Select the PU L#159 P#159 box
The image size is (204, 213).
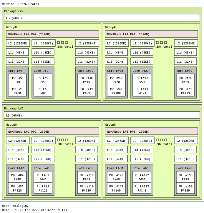185,188
